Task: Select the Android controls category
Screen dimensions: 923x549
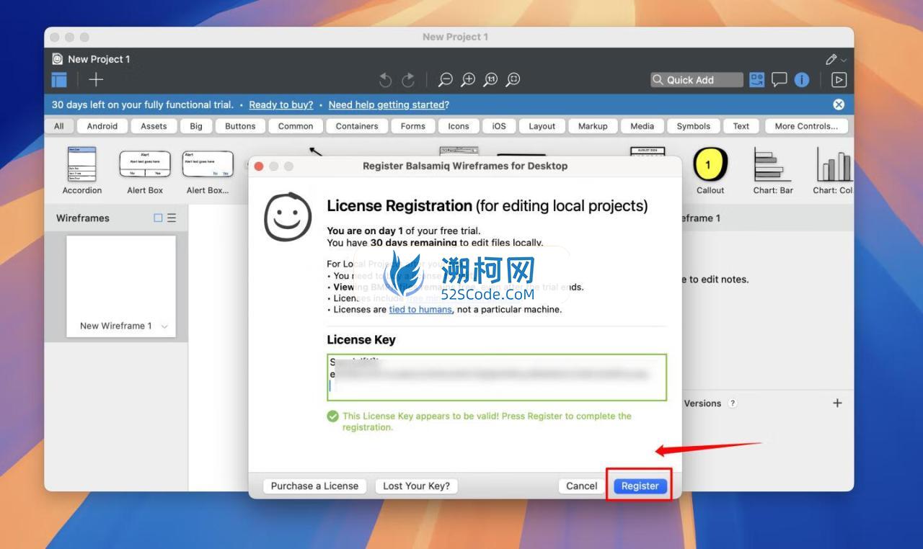Action: coord(102,126)
